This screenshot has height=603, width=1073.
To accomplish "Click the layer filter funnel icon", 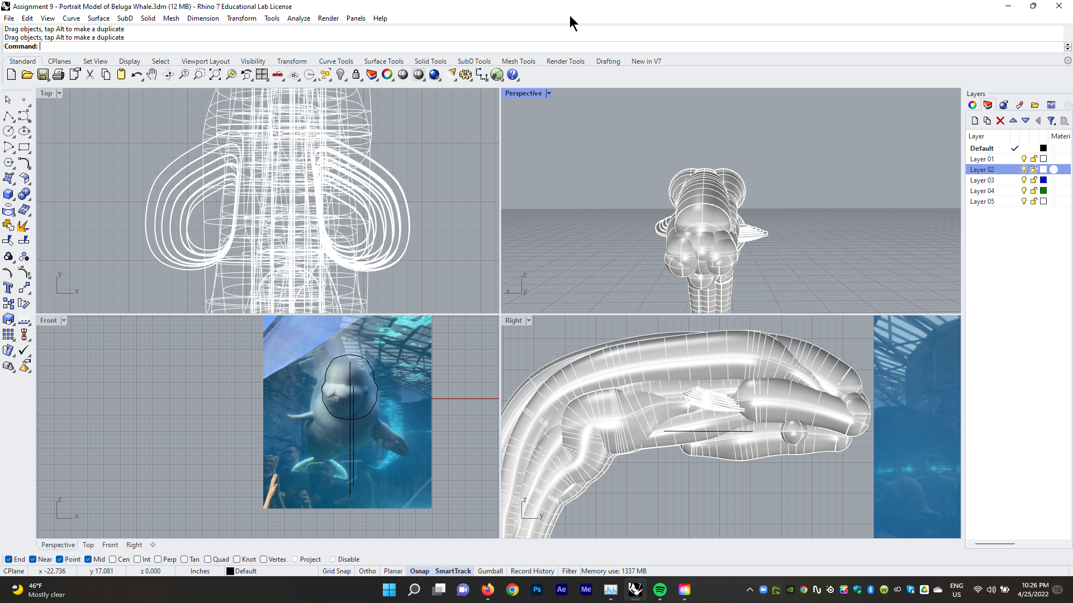I will tap(1051, 121).
